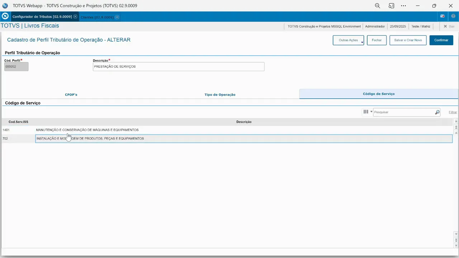
Task: Click the magnifier inside the Pesquisar field
Action: (x=437, y=112)
